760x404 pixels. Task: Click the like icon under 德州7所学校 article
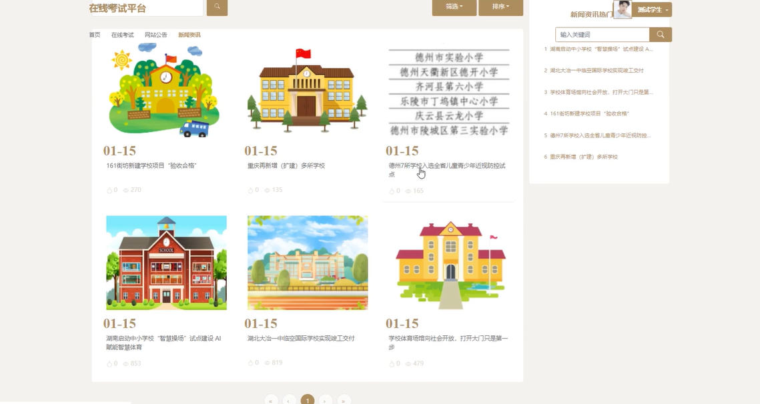[392, 191]
